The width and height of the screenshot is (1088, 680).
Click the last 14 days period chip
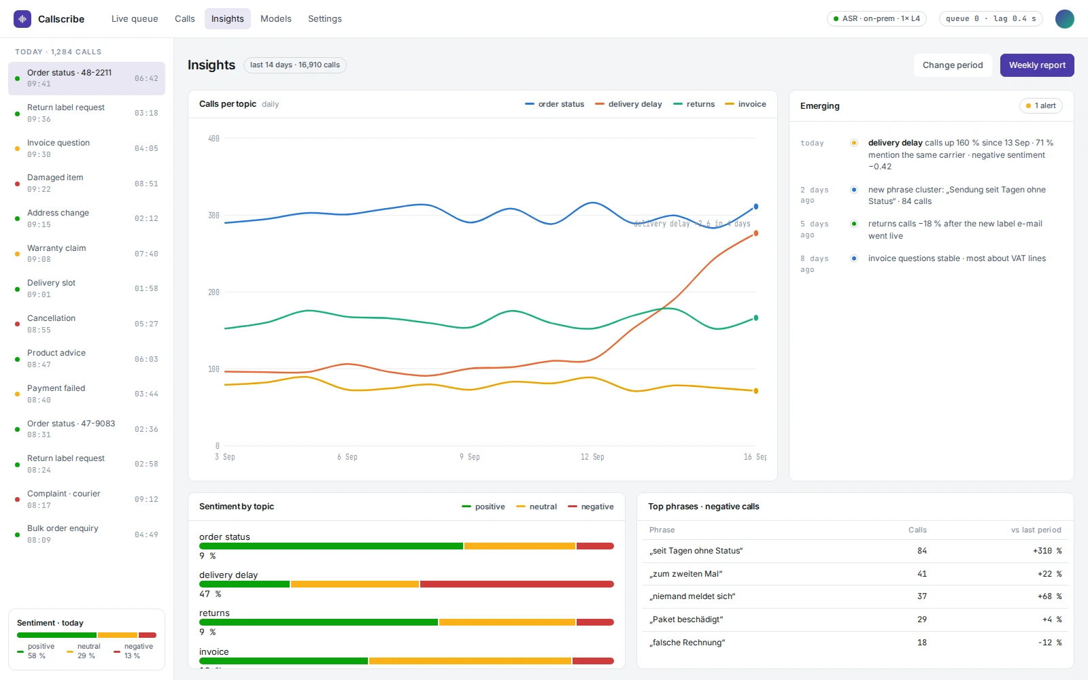tap(295, 65)
